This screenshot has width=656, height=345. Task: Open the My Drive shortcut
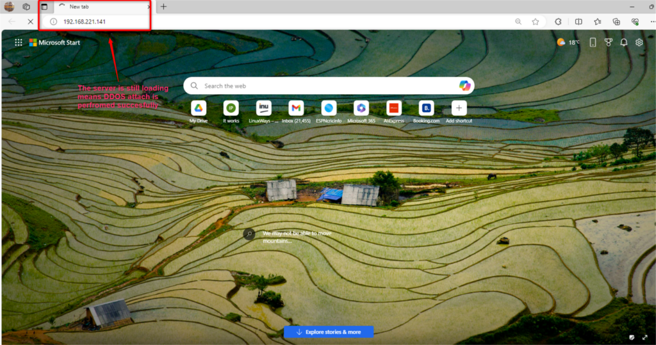pos(199,112)
